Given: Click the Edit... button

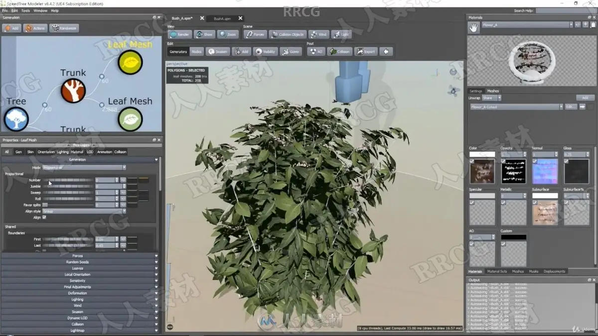Looking at the screenshot, I should pyautogui.click(x=571, y=107).
